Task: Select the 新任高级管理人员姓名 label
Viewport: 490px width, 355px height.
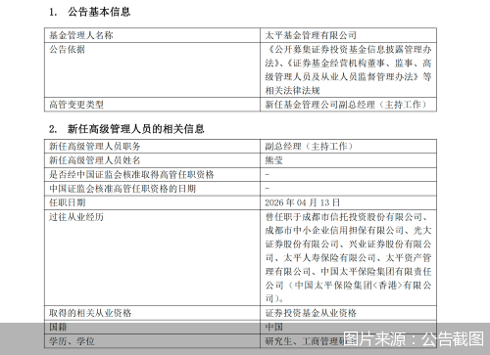Action: point(95,160)
